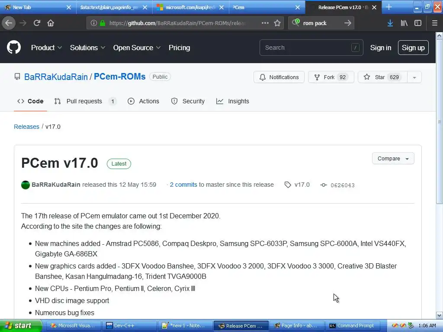The height and width of the screenshot is (332, 443).
Task: Expand the Open Source menu
Action: [137, 48]
